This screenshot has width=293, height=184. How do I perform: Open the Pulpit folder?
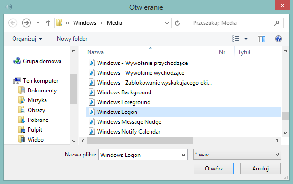point(35,130)
